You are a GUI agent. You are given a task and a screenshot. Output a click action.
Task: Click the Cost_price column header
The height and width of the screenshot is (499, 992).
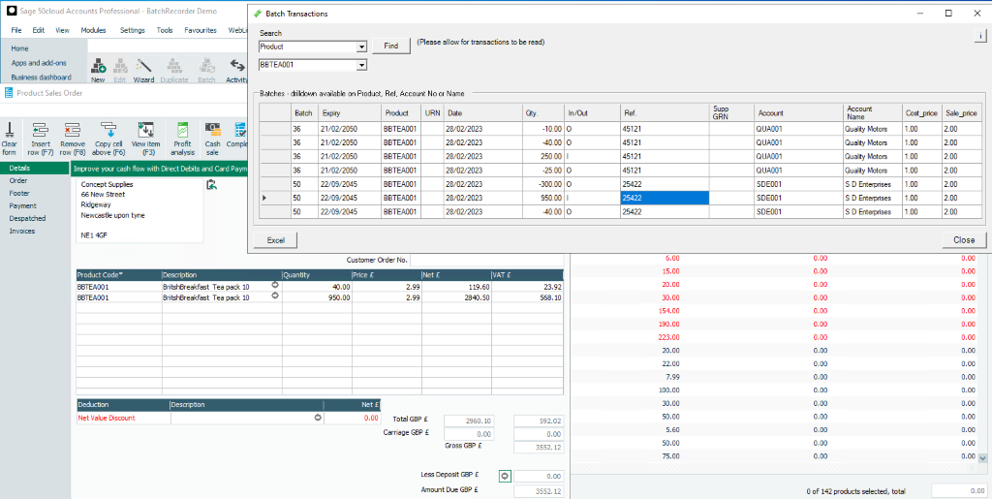point(923,112)
